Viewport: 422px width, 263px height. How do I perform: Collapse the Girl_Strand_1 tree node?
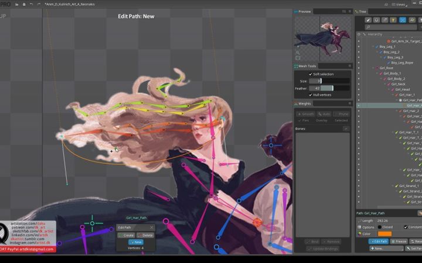coord(393,186)
